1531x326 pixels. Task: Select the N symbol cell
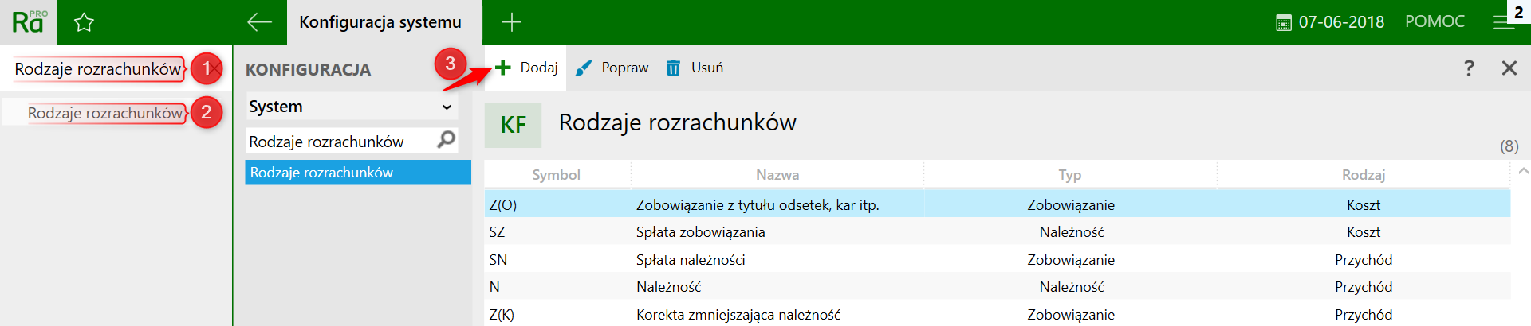[x=494, y=287]
